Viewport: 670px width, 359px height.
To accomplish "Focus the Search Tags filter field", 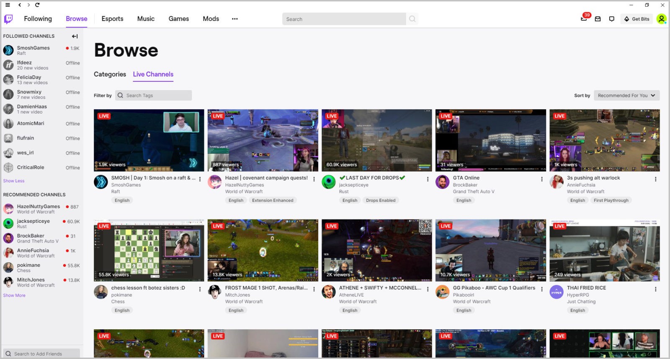I will pos(153,96).
